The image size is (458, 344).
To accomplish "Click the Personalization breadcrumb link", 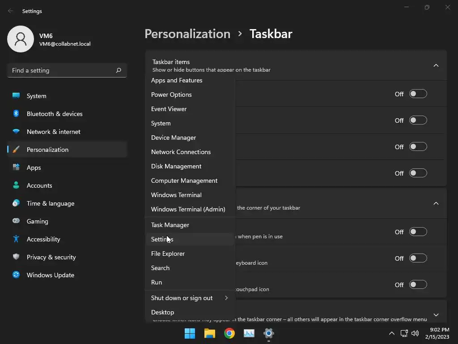I will pyautogui.click(x=187, y=34).
